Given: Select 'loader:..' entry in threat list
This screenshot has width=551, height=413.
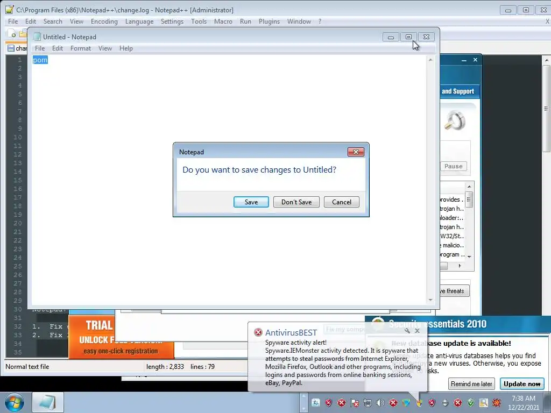Looking at the screenshot, I should coord(452,218).
